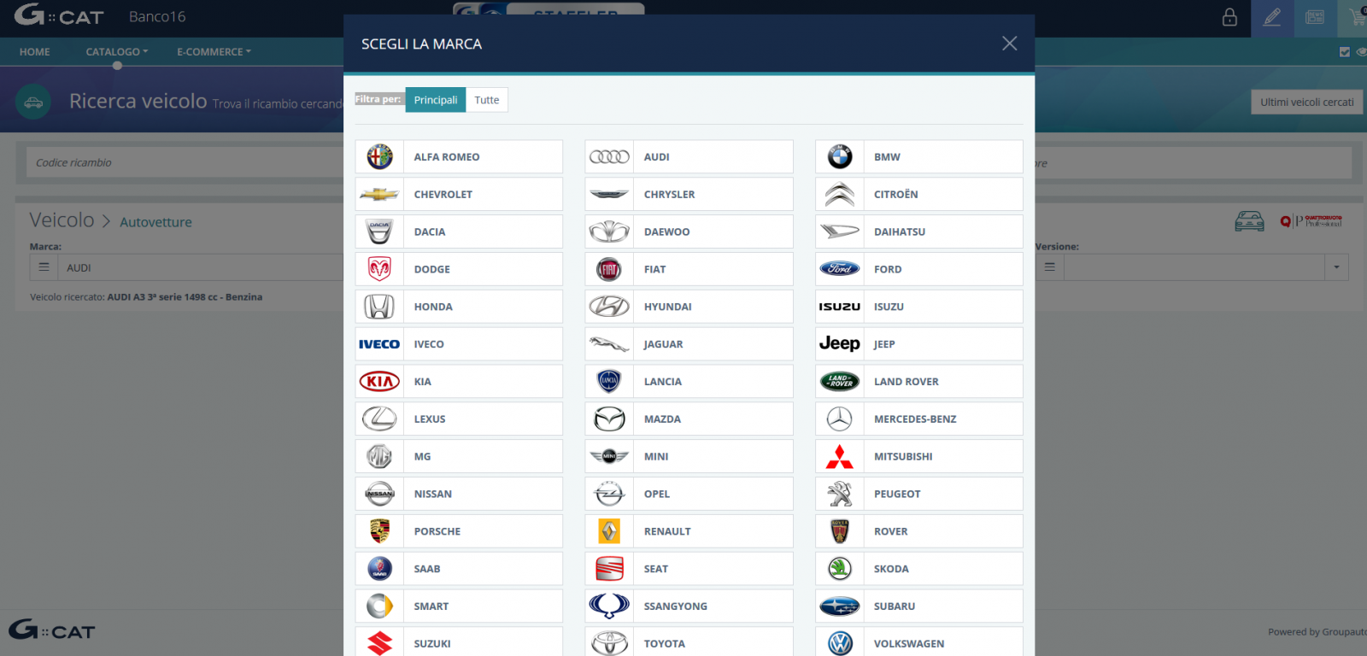Screen dimensions: 1367x656
Task: Pick the Mini winged logo
Action: [609, 456]
